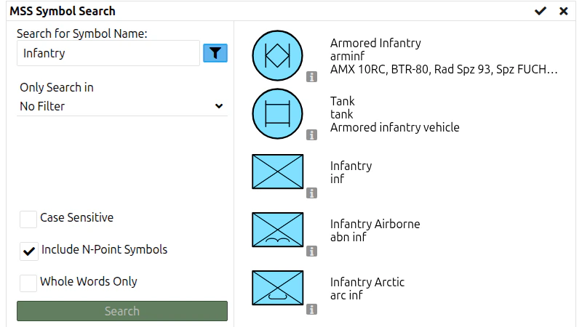Screen dimensions: 582x327
Task: Click the filter funnel button
Action: tap(215, 53)
